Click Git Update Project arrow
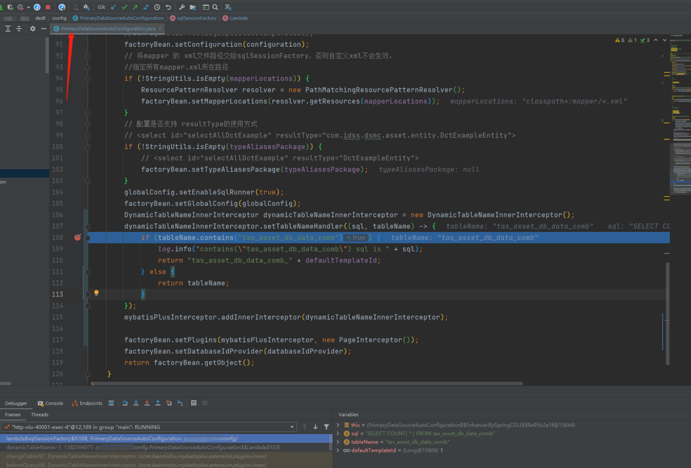The width and height of the screenshot is (691, 468). (x=113, y=7)
